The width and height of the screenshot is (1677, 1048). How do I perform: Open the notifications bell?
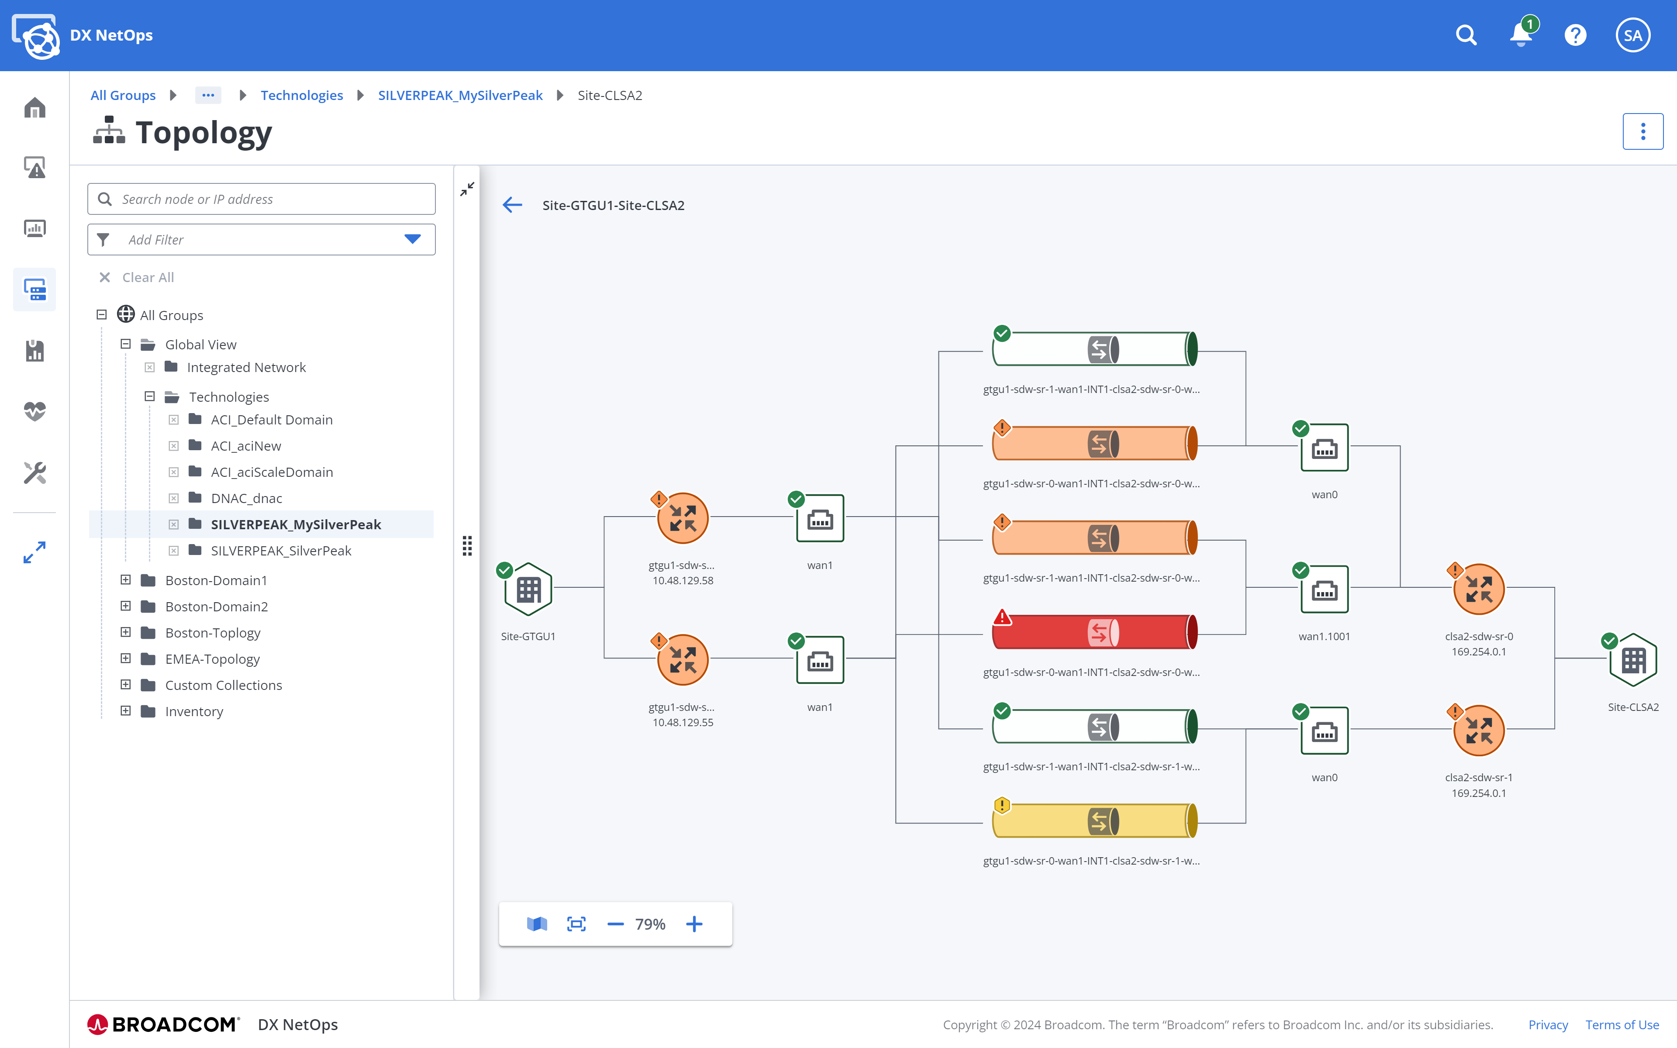point(1521,34)
